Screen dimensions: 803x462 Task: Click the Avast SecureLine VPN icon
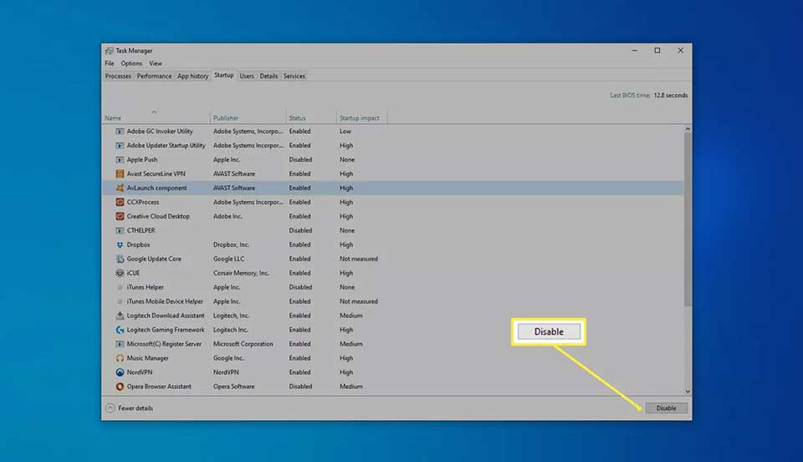coord(120,173)
